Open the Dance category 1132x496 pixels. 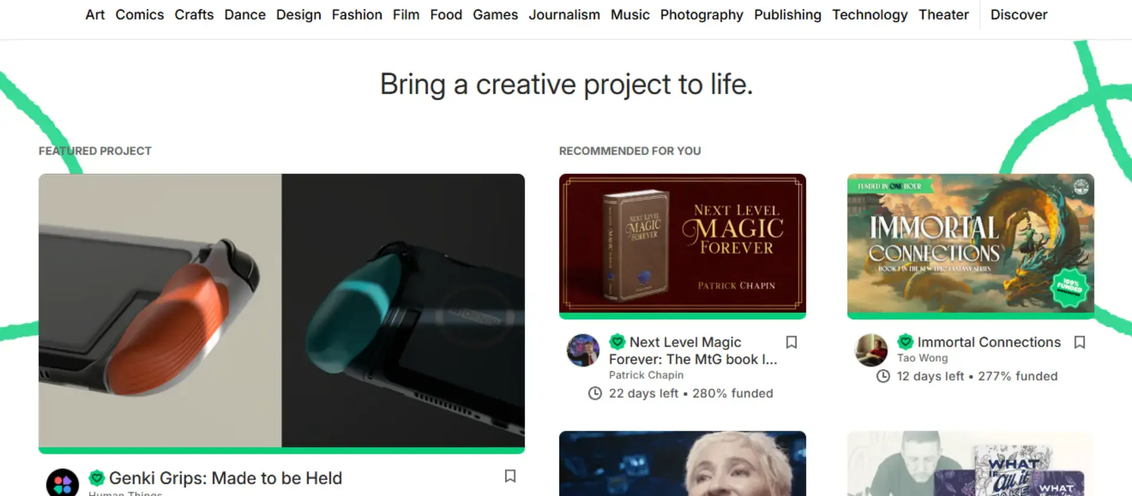(x=245, y=15)
